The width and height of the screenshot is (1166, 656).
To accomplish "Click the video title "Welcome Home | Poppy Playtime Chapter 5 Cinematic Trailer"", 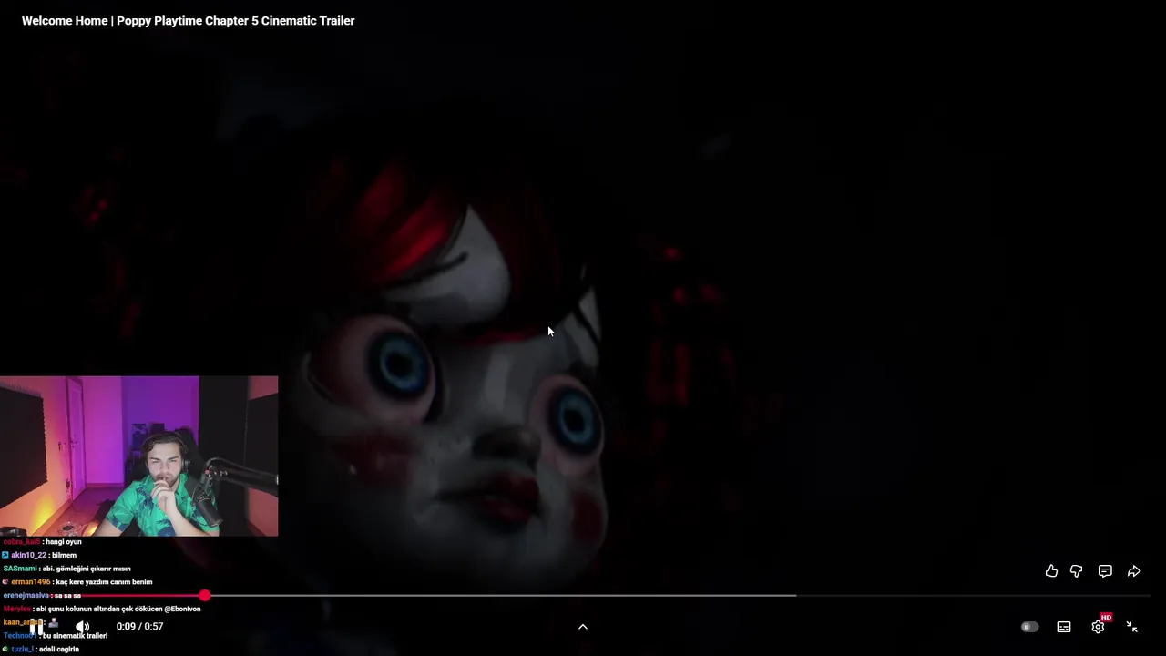I will point(189,20).
